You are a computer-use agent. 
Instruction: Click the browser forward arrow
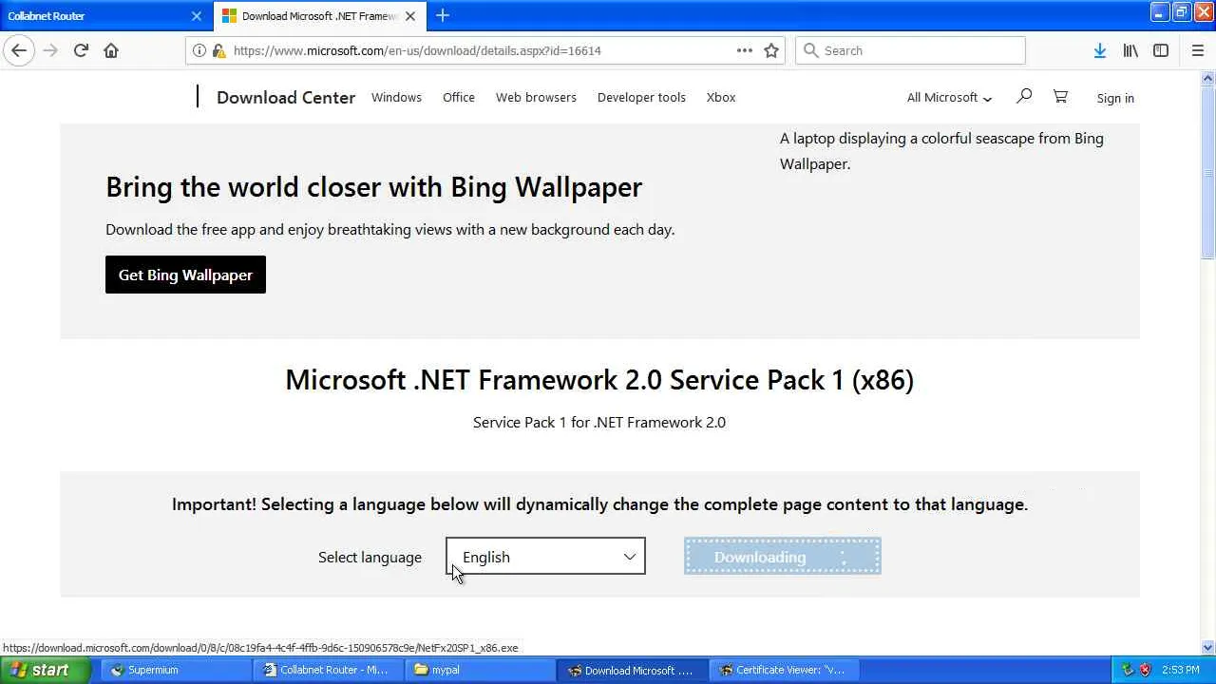[x=50, y=50]
